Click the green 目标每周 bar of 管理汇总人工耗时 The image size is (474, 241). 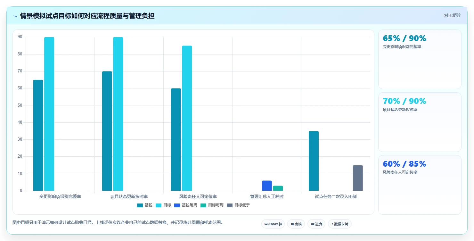coord(278,188)
